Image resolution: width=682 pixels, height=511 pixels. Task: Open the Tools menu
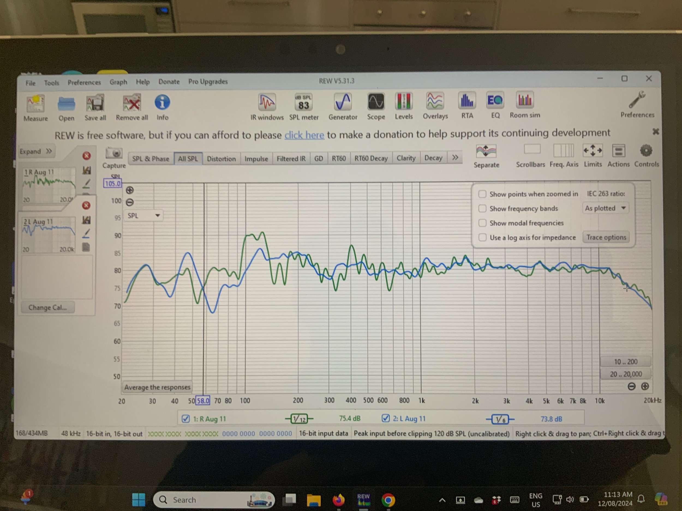coord(51,83)
